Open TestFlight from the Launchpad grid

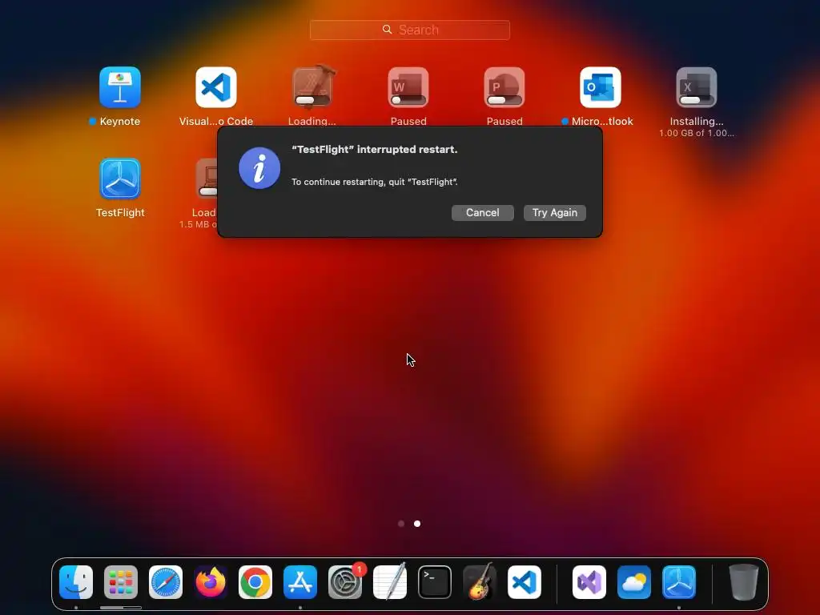coord(120,179)
